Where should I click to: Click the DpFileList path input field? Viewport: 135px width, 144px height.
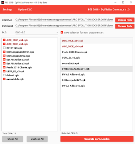pyautogui.click(x=64, y=26)
